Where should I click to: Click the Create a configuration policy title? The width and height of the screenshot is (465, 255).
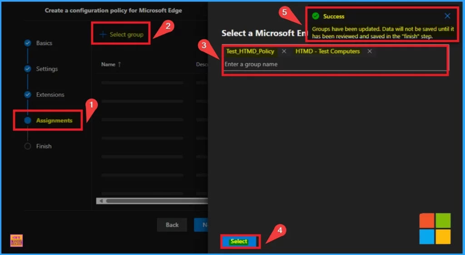113,10
